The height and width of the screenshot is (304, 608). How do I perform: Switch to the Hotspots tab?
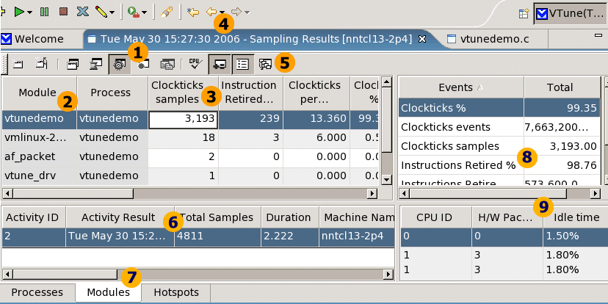175,292
